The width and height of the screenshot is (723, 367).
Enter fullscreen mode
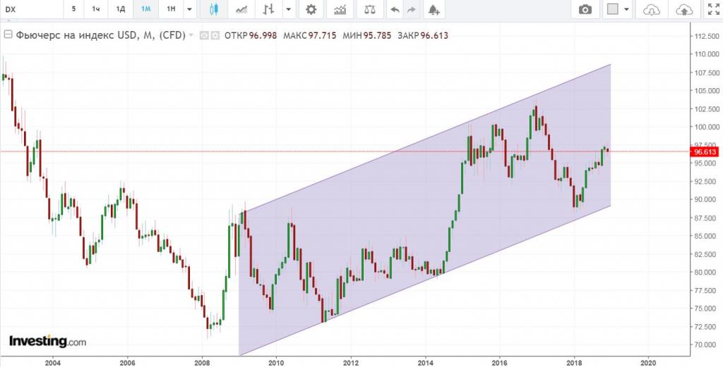click(x=712, y=10)
